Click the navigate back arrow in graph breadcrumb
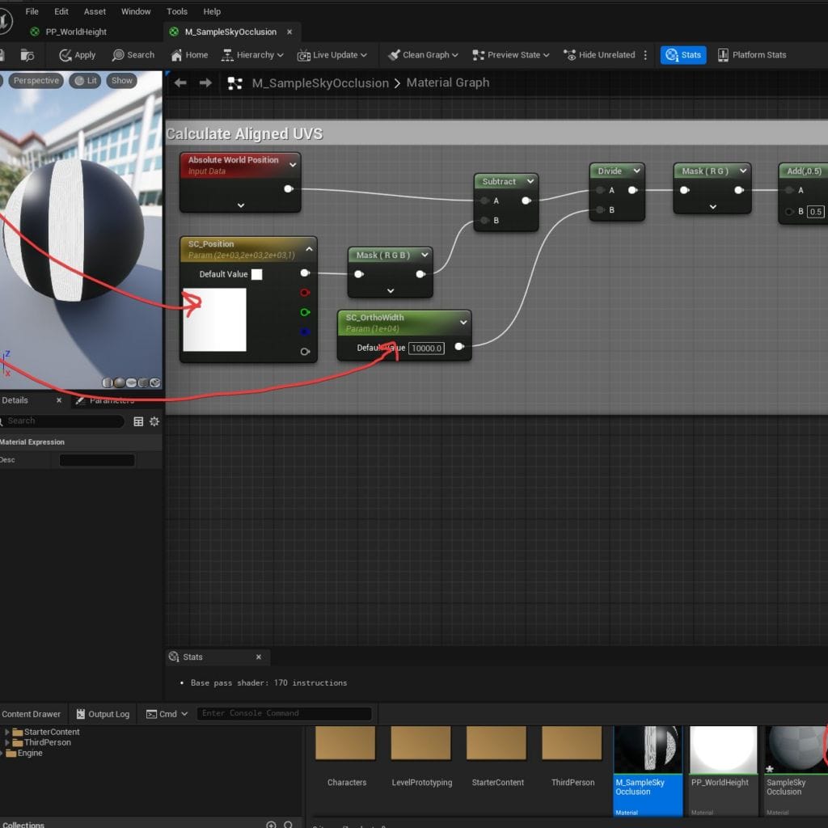This screenshot has height=828, width=828. pyautogui.click(x=180, y=82)
